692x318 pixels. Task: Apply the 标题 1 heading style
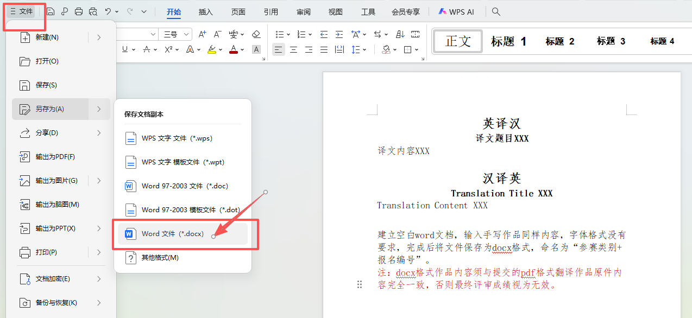click(508, 41)
